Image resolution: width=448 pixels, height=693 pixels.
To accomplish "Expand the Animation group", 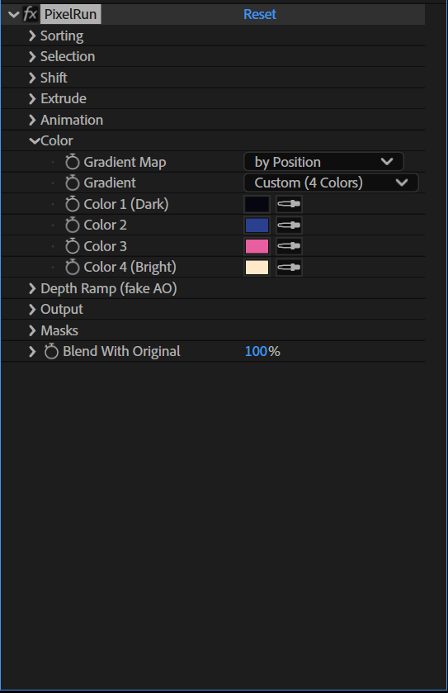I will [x=32, y=120].
